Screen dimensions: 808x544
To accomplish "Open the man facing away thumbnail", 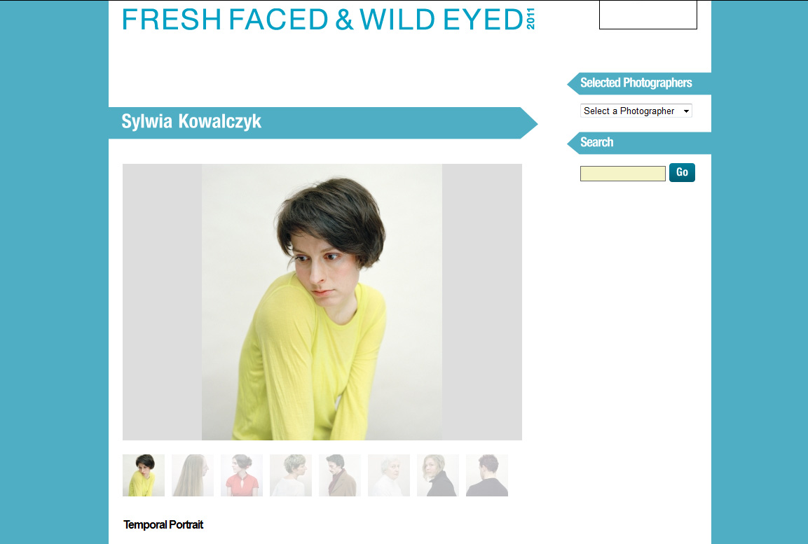I will [487, 475].
